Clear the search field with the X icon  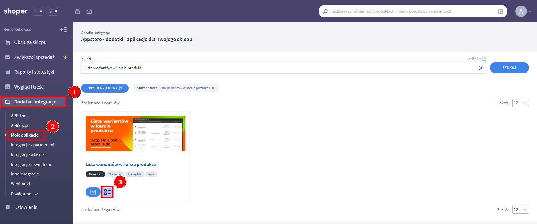tap(480, 68)
